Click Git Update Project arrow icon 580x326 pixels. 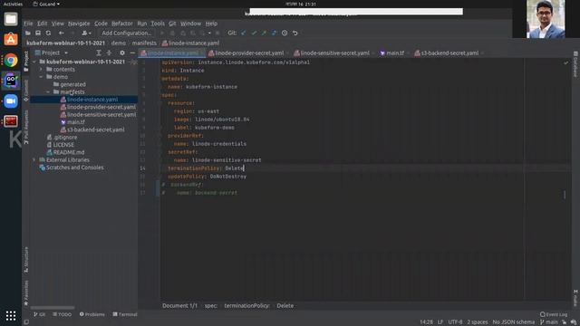coord(244,33)
